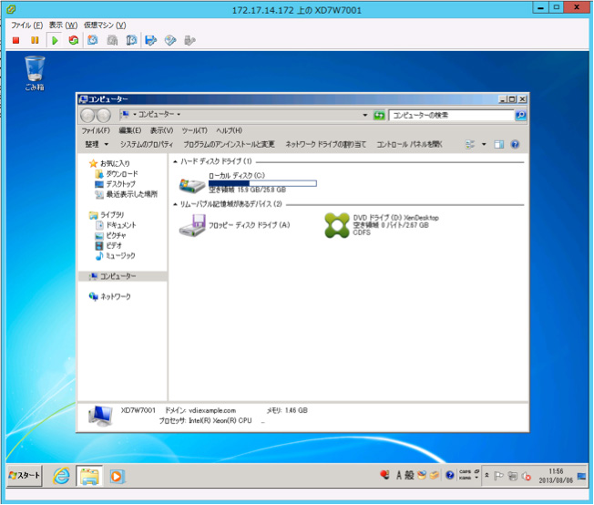The image size is (594, 505).
Task: Click ネットワーク ドライブの割り当て button
Action: [326, 144]
